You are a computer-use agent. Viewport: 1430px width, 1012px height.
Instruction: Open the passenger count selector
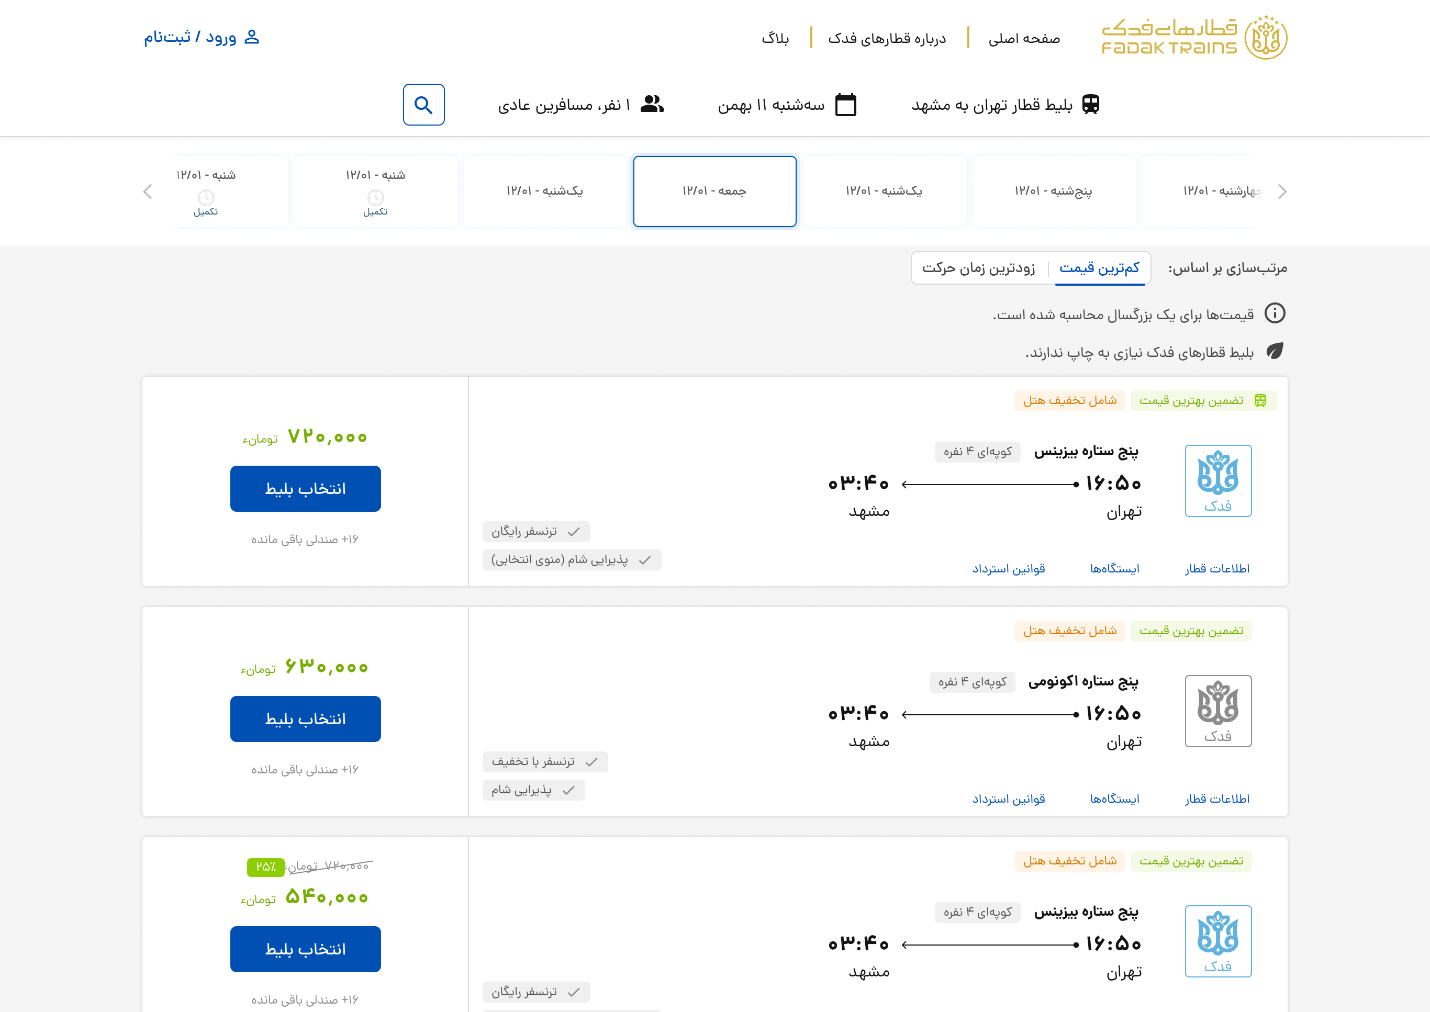pyautogui.click(x=564, y=105)
